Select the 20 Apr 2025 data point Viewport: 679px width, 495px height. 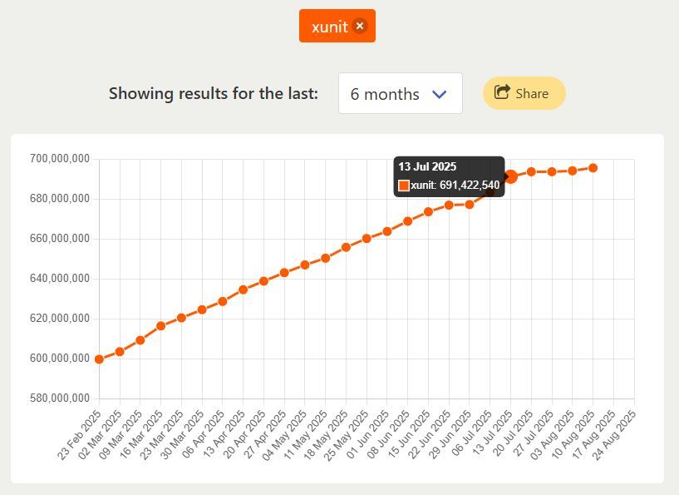263,281
